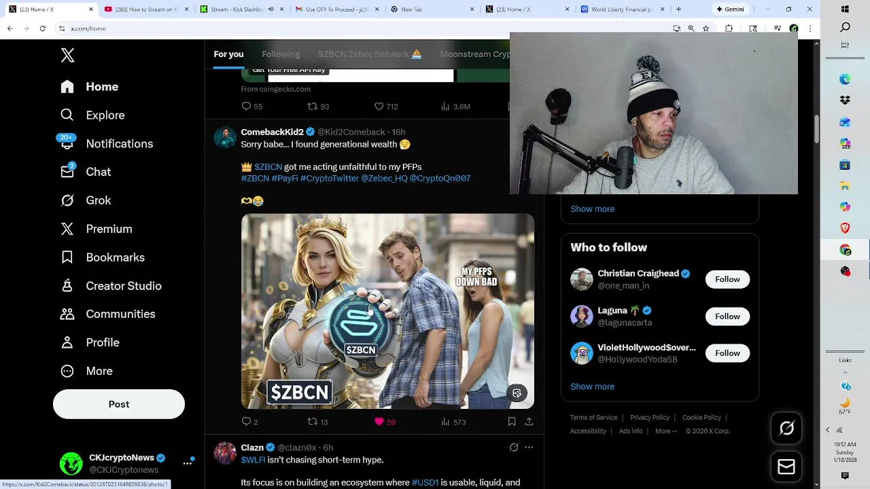Open Windows Start menu
The width and height of the screenshot is (870, 489).
tap(845, 9)
